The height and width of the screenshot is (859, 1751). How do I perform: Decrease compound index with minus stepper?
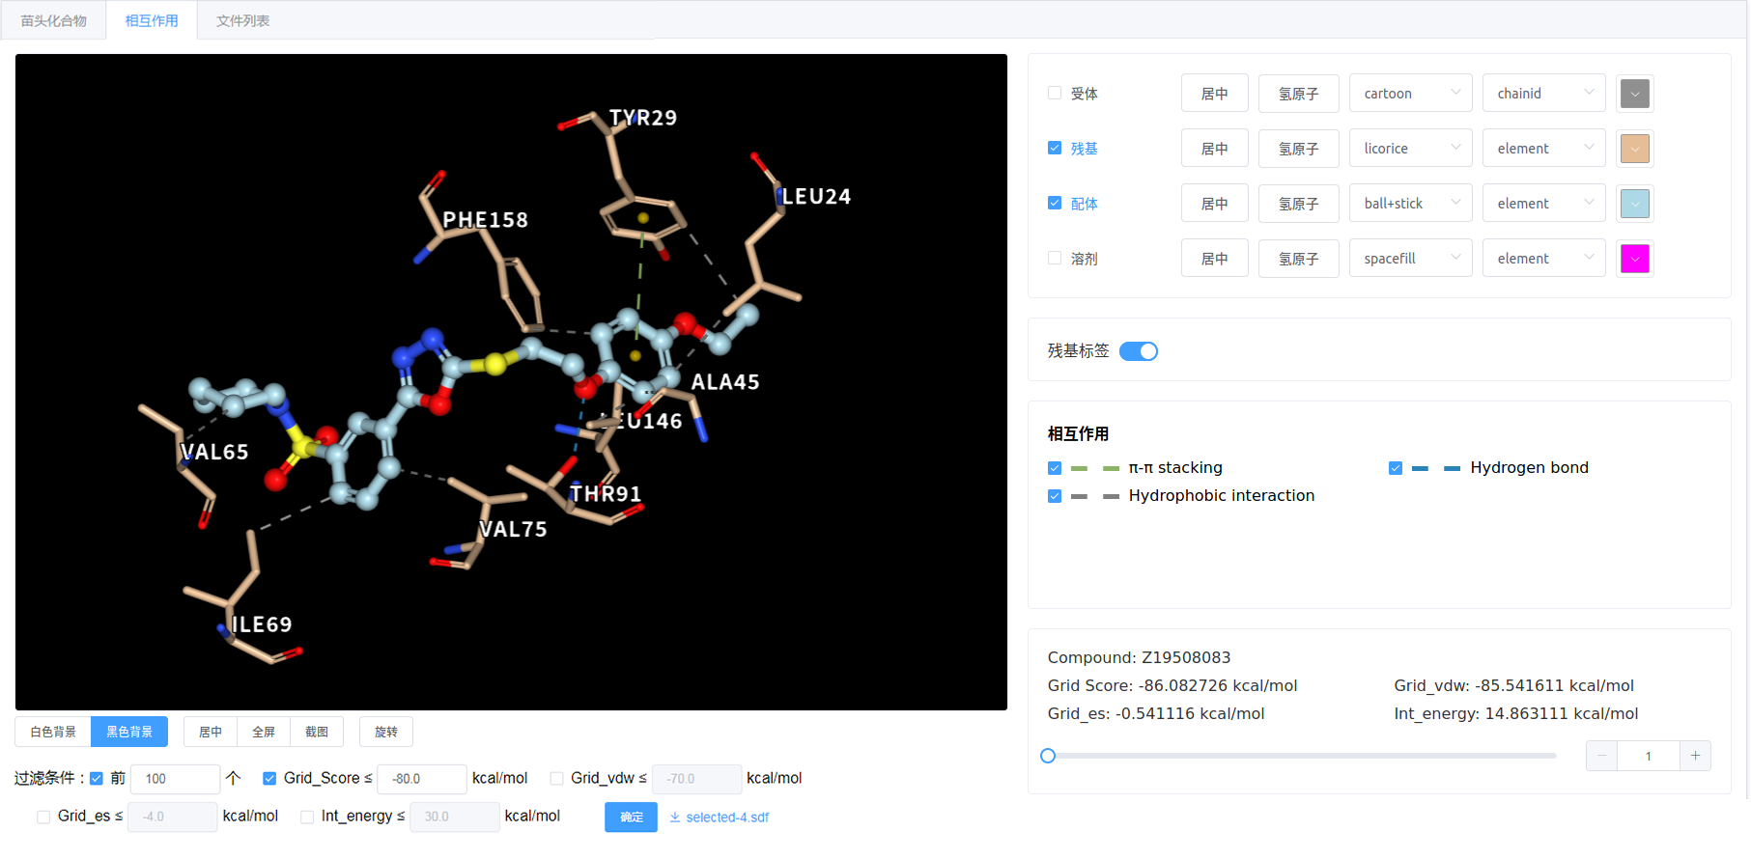(1601, 756)
